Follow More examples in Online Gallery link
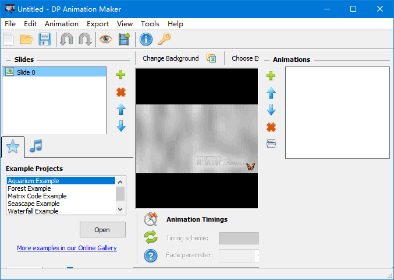 pyautogui.click(x=67, y=248)
